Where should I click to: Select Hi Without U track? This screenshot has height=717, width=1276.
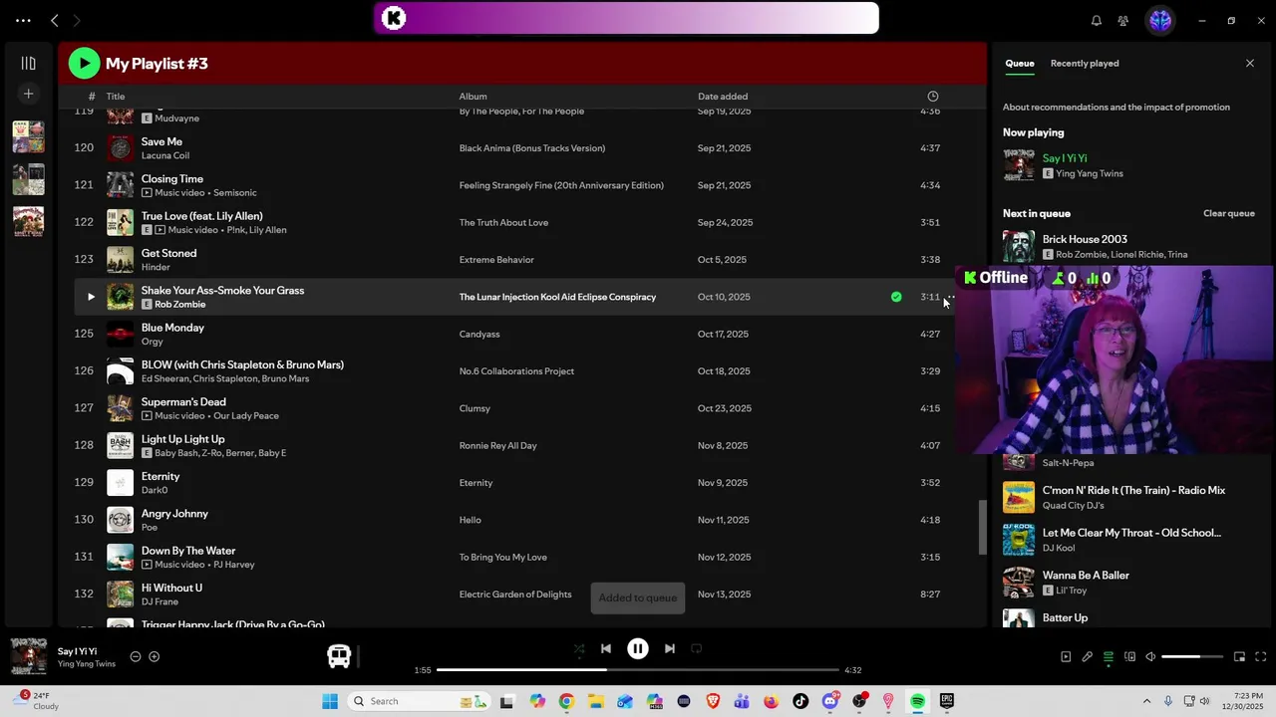171,589
